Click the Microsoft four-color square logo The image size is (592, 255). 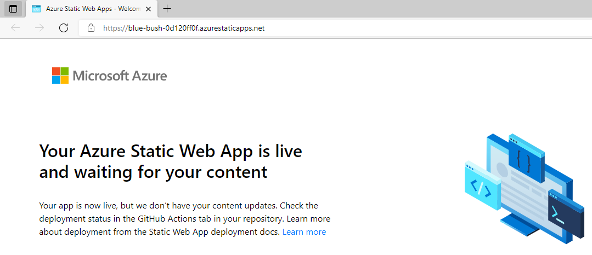pos(60,76)
